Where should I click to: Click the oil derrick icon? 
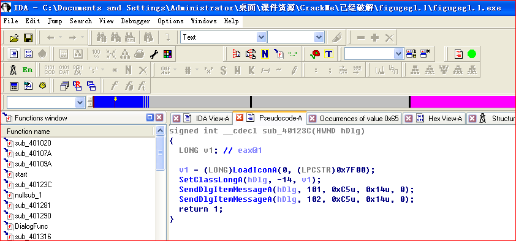coord(13,70)
